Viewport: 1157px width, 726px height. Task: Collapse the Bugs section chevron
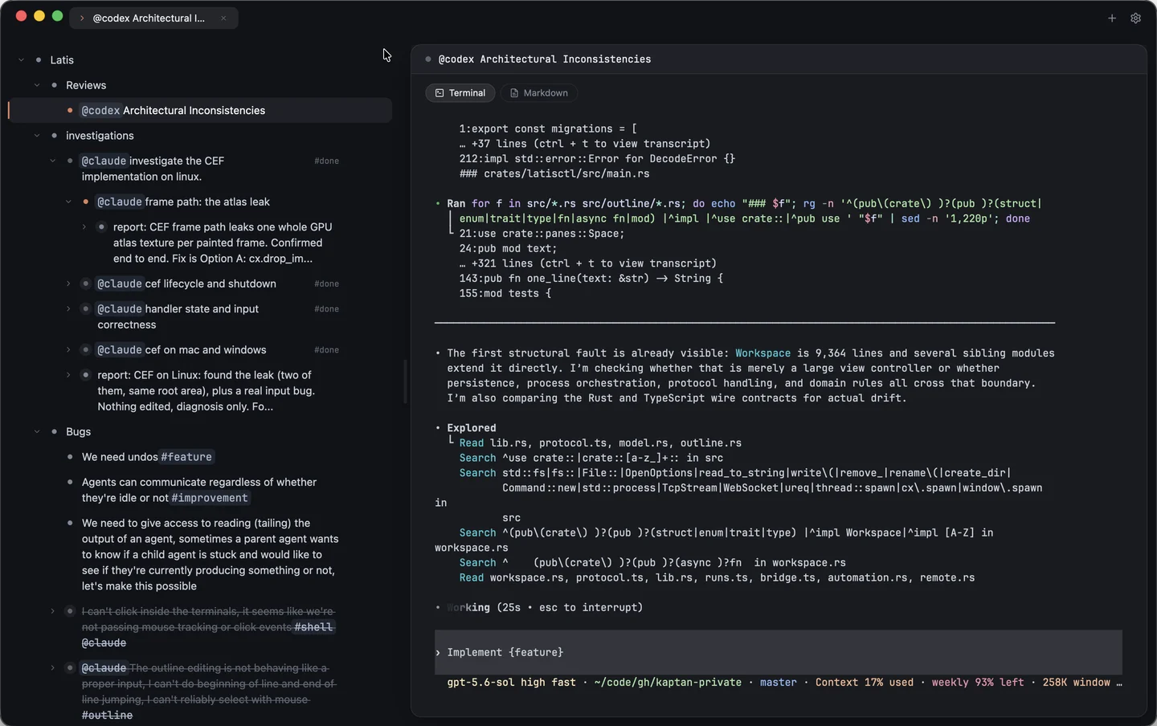(x=37, y=432)
